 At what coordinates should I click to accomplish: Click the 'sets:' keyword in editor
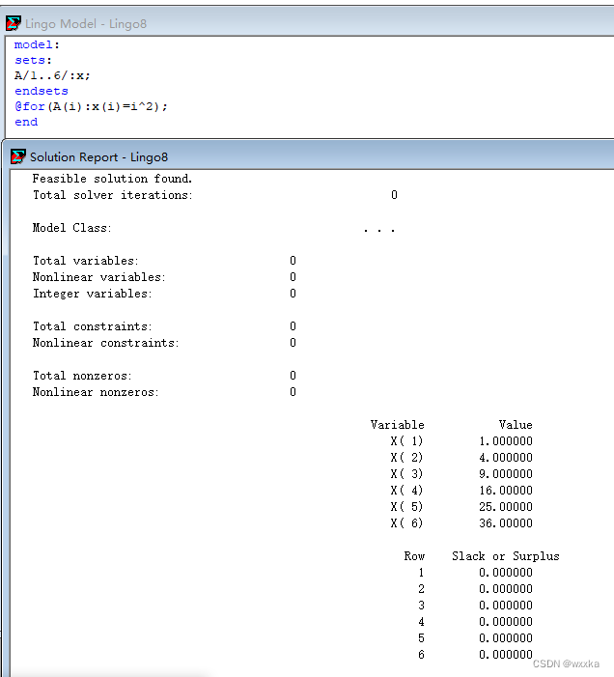pos(33,60)
